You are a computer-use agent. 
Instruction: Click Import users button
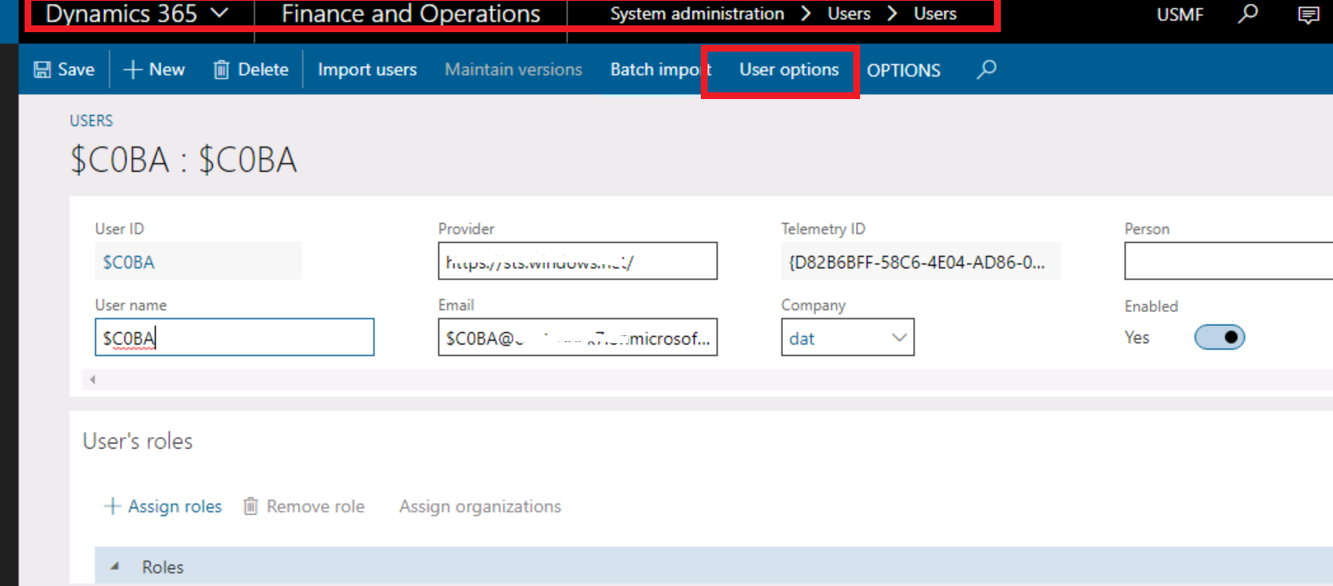point(367,69)
